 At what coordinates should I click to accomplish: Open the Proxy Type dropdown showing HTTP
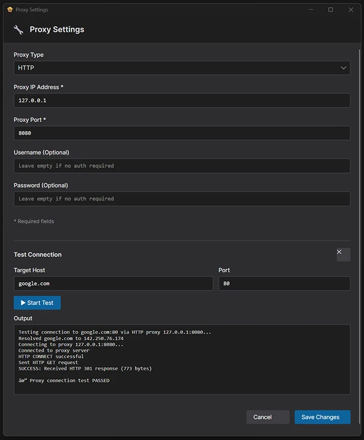(x=182, y=68)
